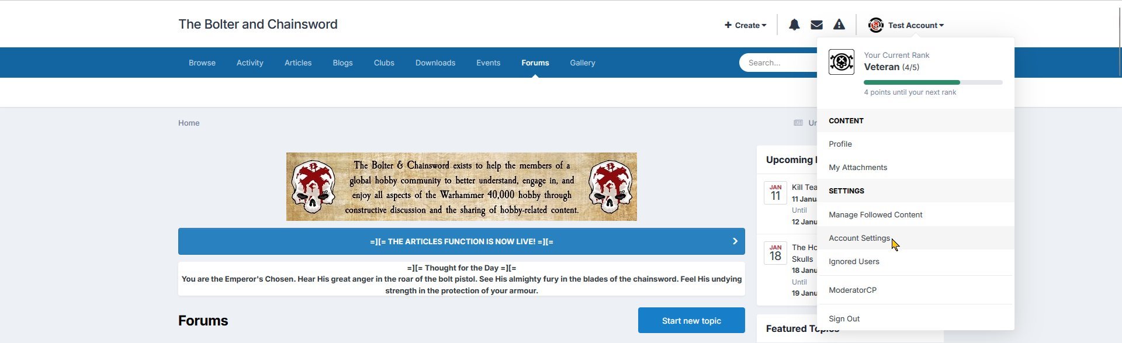Image resolution: width=1122 pixels, height=343 pixels.
Task: Open the Articles function live announcement arrow
Action: pos(735,241)
